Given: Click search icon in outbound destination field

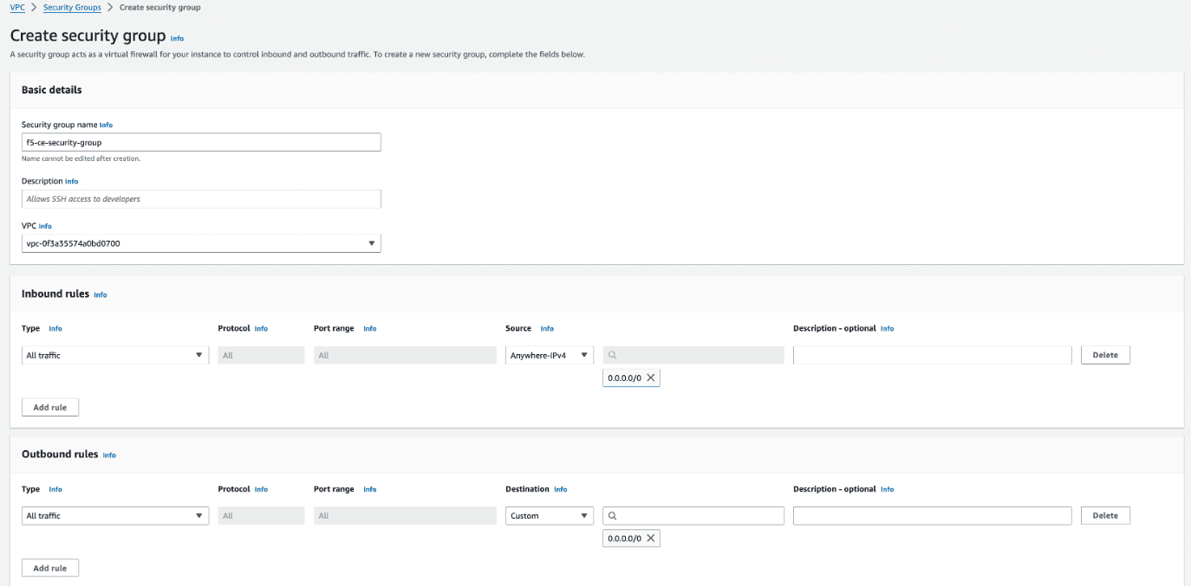Looking at the screenshot, I should click(612, 516).
